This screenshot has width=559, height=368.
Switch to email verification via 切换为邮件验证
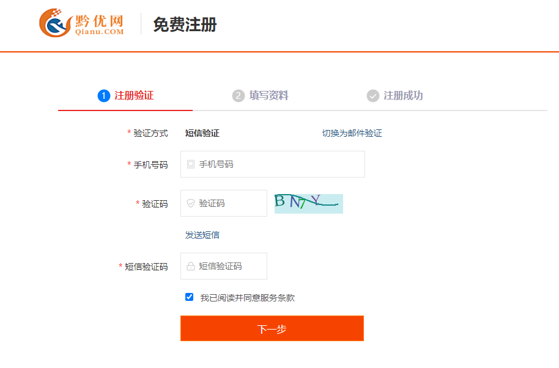click(352, 133)
